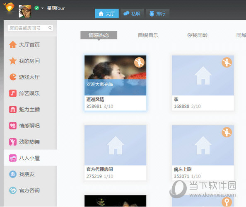Open the 官方代理房间 room card

tap(115, 153)
